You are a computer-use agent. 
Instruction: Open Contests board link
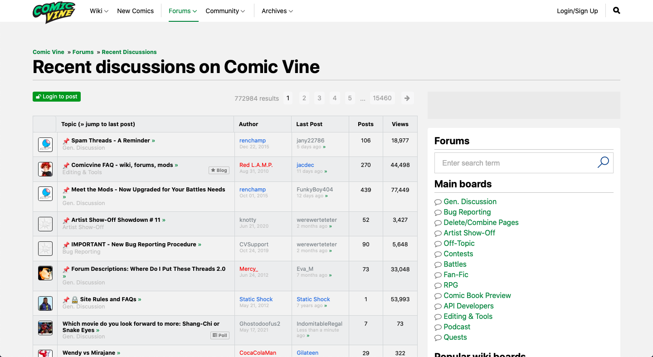click(458, 254)
